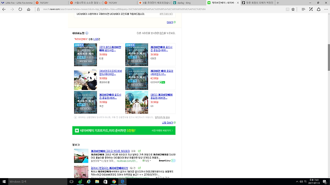Switch to the third tab with a Tistory icon
The width and height of the screenshot is (330, 185).
coord(86,3)
